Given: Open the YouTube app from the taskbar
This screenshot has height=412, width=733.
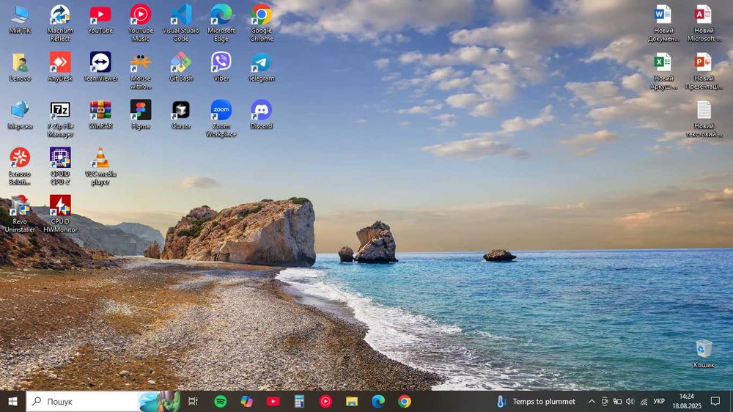Looking at the screenshot, I should (x=273, y=401).
